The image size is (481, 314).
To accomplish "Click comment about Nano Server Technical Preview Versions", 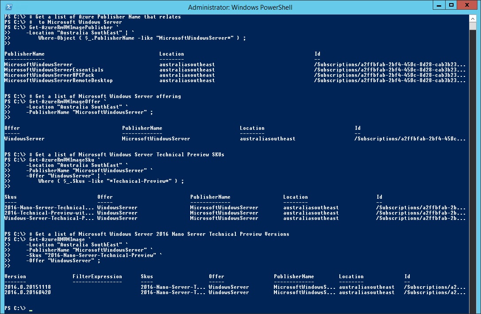I will point(159,234).
